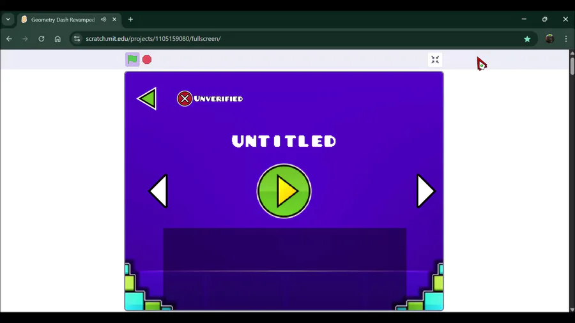Restore down the browser window
The height and width of the screenshot is (323, 575).
(544, 19)
